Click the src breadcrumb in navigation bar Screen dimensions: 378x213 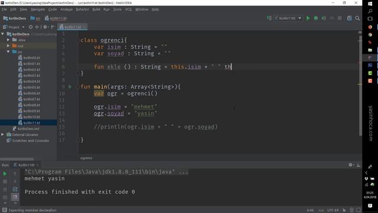tap(35, 18)
